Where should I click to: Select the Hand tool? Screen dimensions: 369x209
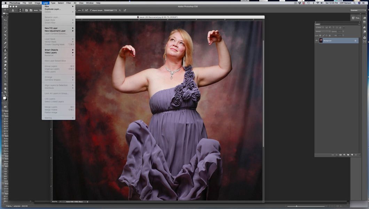[x=5, y=88]
